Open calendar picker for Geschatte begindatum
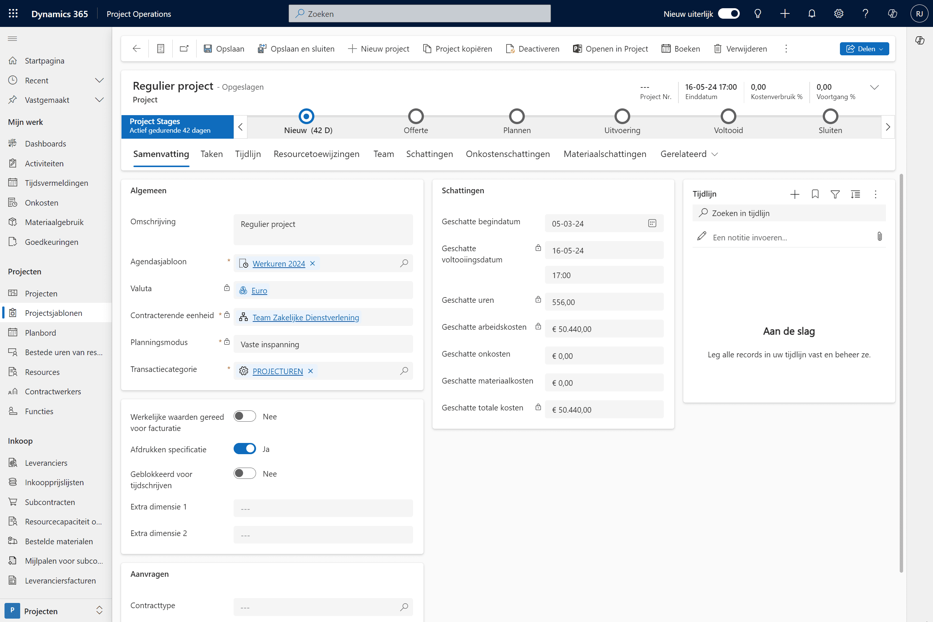933x622 pixels. point(652,223)
